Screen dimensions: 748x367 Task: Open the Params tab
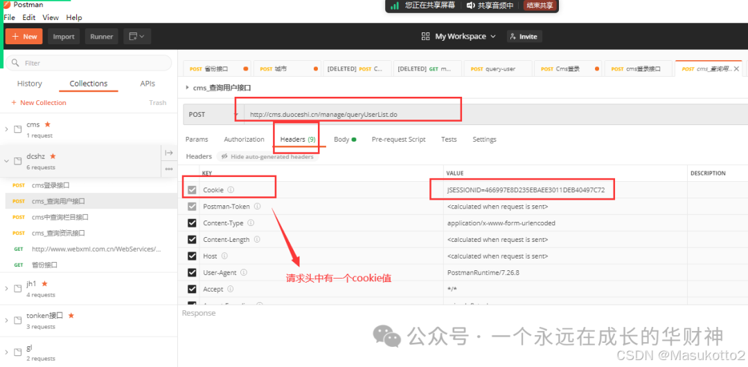click(197, 140)
